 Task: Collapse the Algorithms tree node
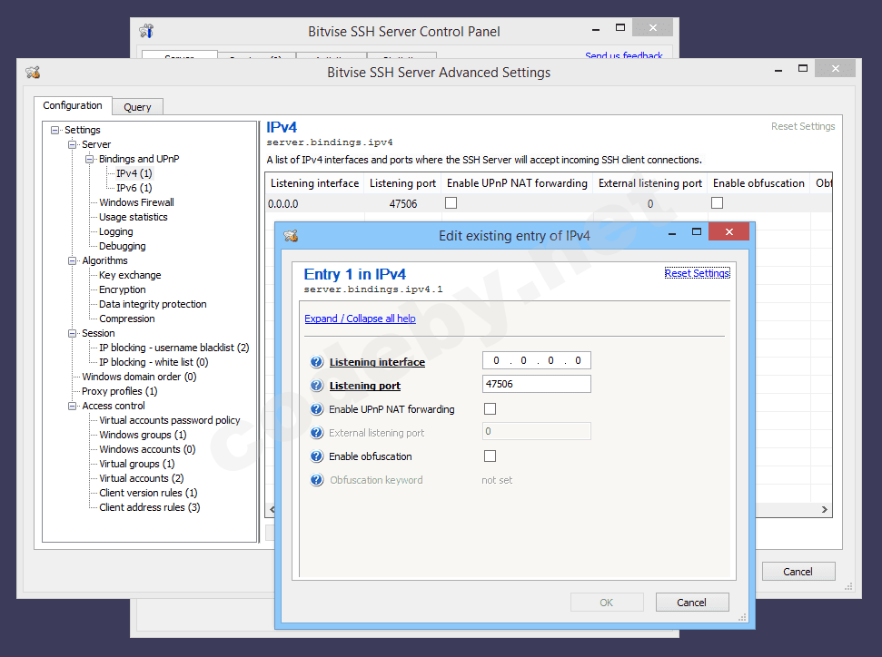73,260
